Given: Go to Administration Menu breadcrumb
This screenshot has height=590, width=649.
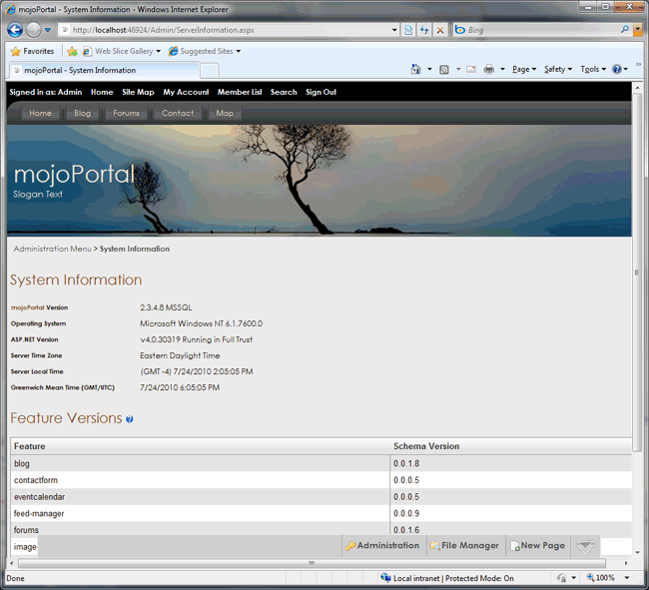Looking at the screenshot, I should pos(52,249).
